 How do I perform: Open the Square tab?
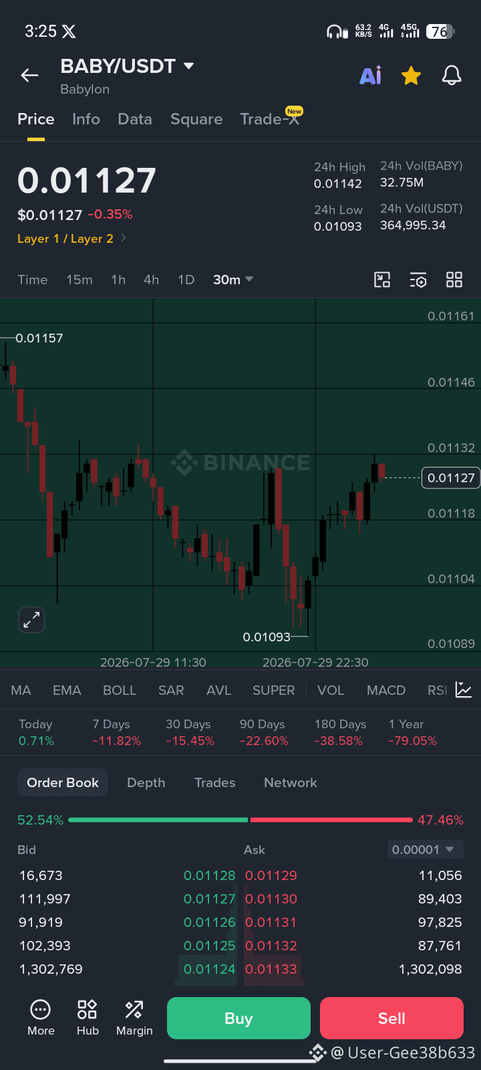196,119
